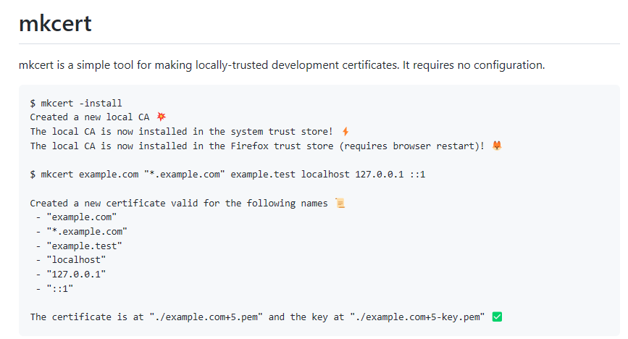Click the "127.0.0.1" list entry

point(76,274)
